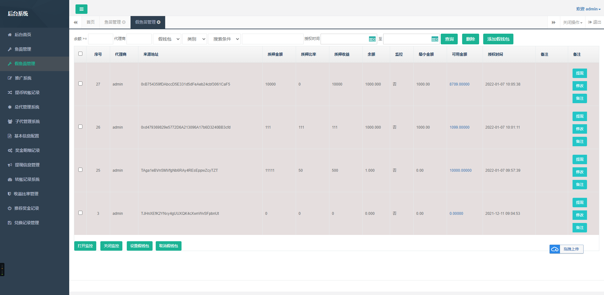This screenshot has height=295, width=604.
Task: Tick the select-all checkbox in table header
Action: tap(81, 54)
